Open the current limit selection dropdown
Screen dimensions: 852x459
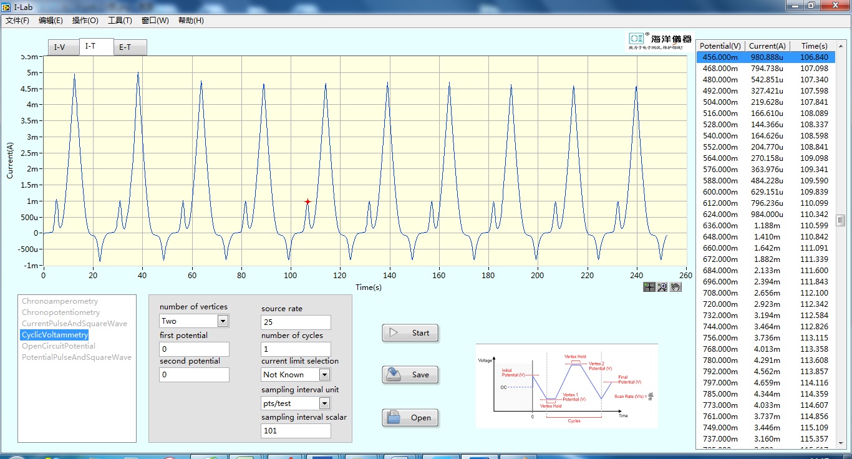324,375
